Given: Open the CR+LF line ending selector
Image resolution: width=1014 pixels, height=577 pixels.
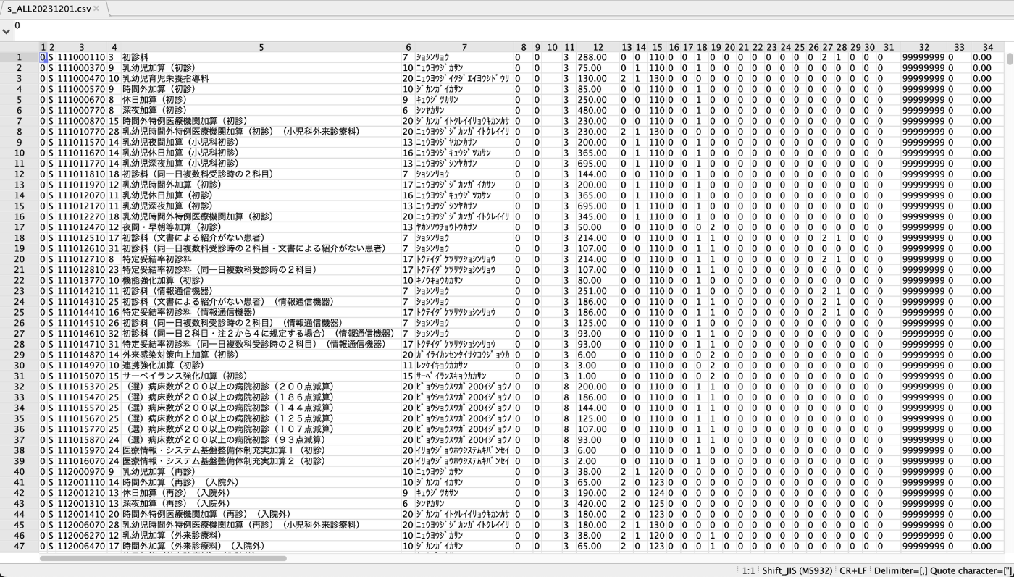Looking at the screenshot, I should point(852,570).
